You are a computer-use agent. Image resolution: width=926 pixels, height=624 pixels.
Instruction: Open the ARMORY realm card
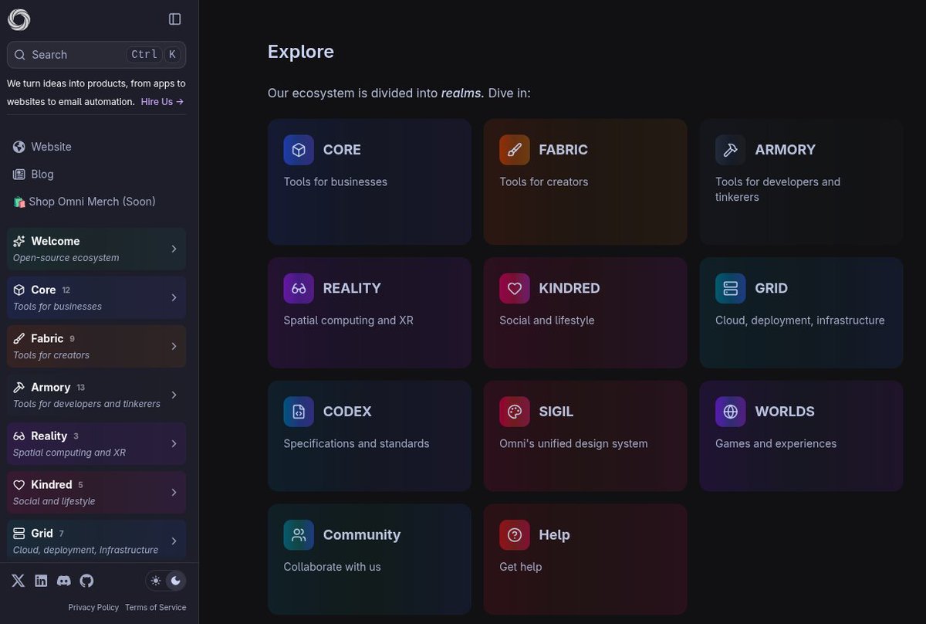coord(801,181)
